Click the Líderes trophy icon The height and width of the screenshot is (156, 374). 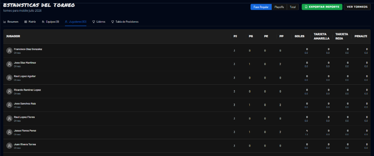pyautogui.click(x=94, y=22)
